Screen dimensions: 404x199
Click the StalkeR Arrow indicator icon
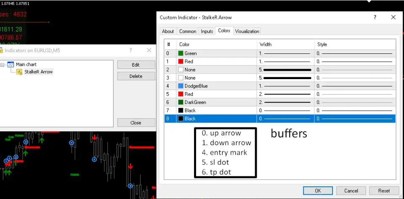tap(19, 72)
